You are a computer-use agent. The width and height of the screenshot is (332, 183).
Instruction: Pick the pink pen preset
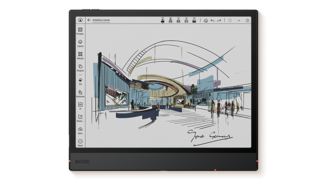178,20
